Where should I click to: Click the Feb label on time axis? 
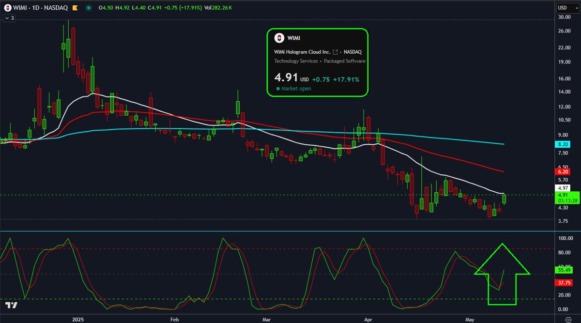(175, 320)
